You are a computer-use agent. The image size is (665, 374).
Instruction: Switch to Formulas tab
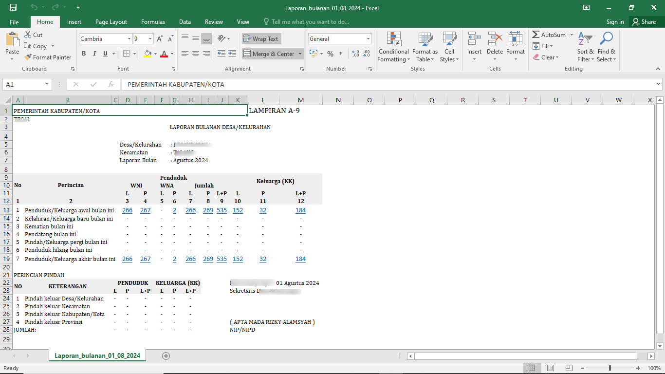pos(153,22)
